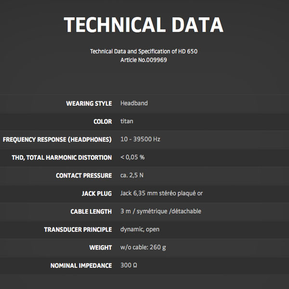Click the Article No.009969 text
Screen dimensions: 289x289
[144, 60]
